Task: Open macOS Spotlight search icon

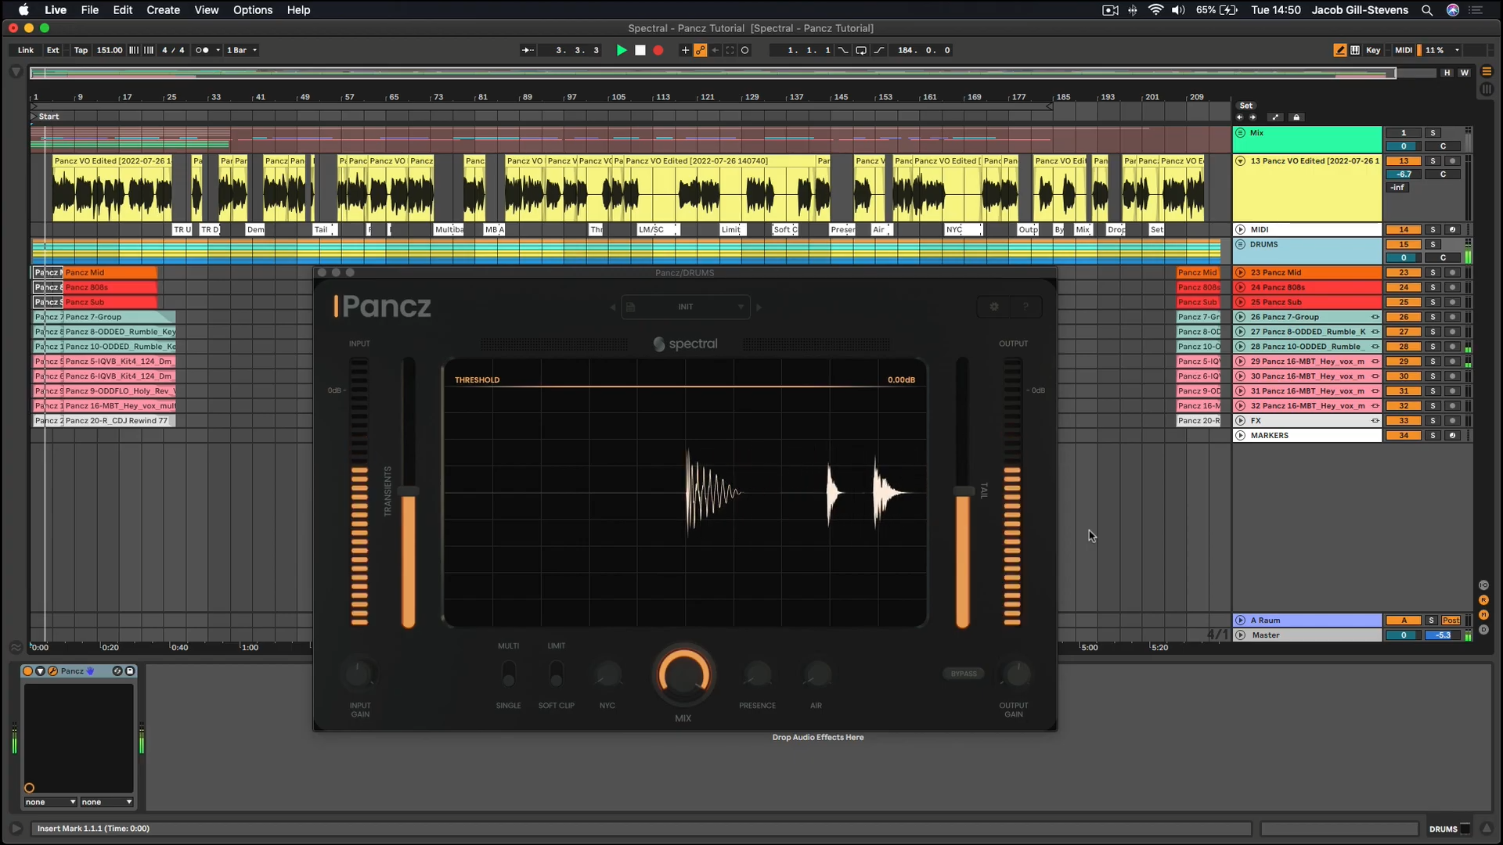Action: 1427,10
